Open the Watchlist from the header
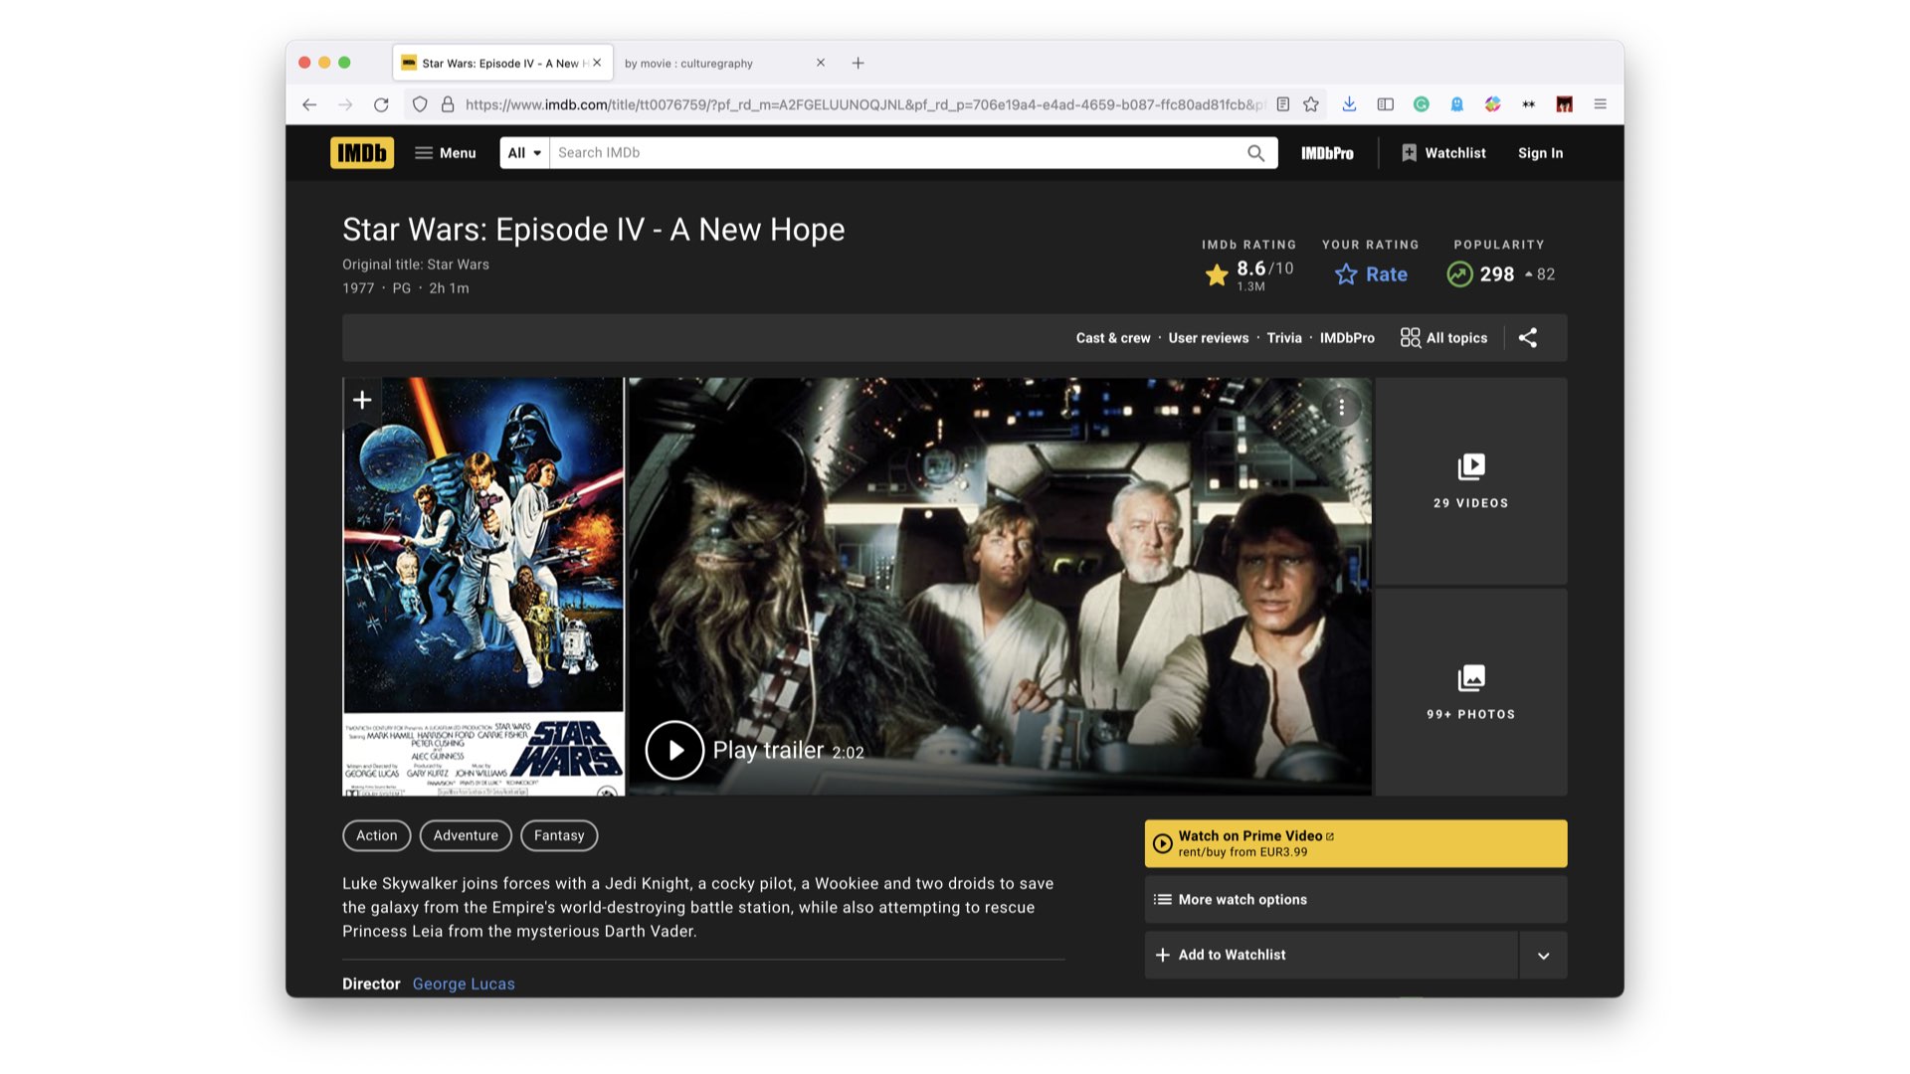Screen dimensions: 1910x1074 (1443, 152)
